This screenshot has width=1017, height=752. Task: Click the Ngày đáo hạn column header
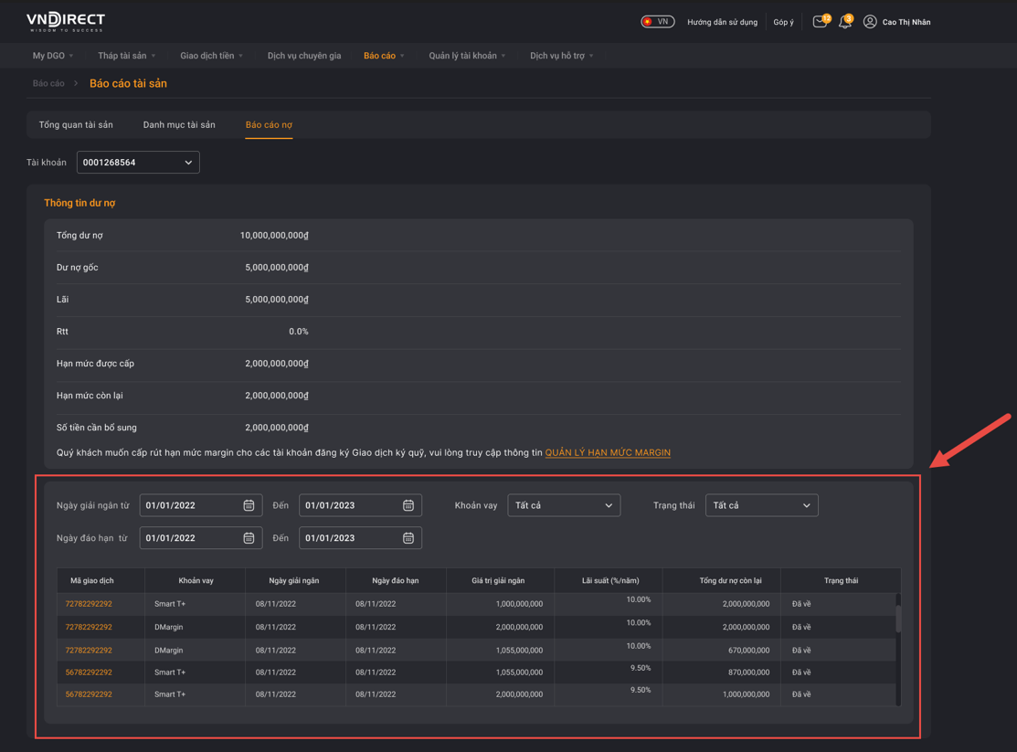(x=395, y=581)
